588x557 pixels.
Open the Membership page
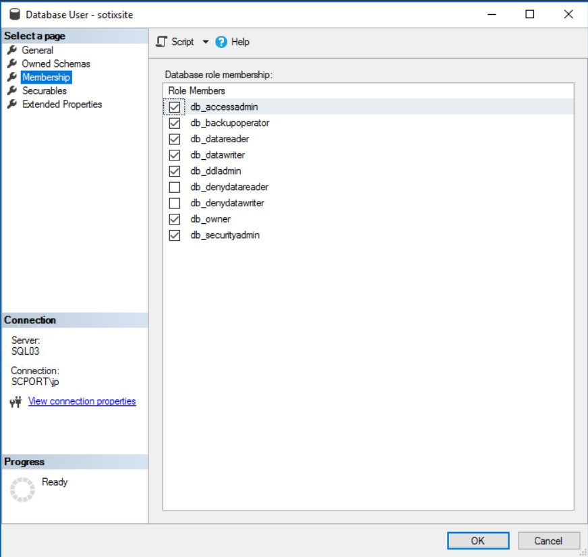point(46,78)
